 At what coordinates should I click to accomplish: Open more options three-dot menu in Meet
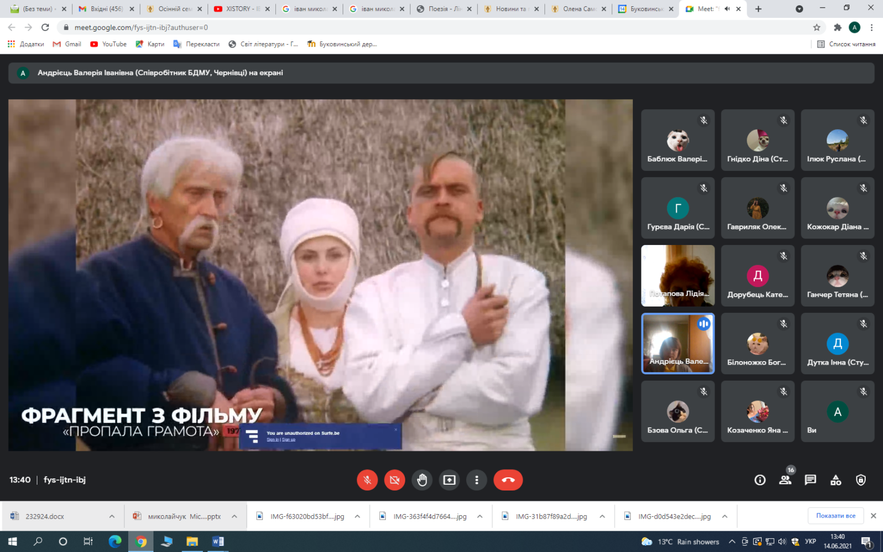click(477, 480)
